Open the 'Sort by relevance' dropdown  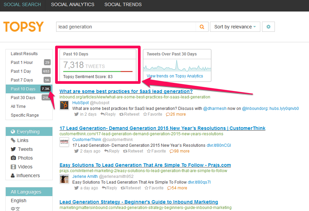235,27
